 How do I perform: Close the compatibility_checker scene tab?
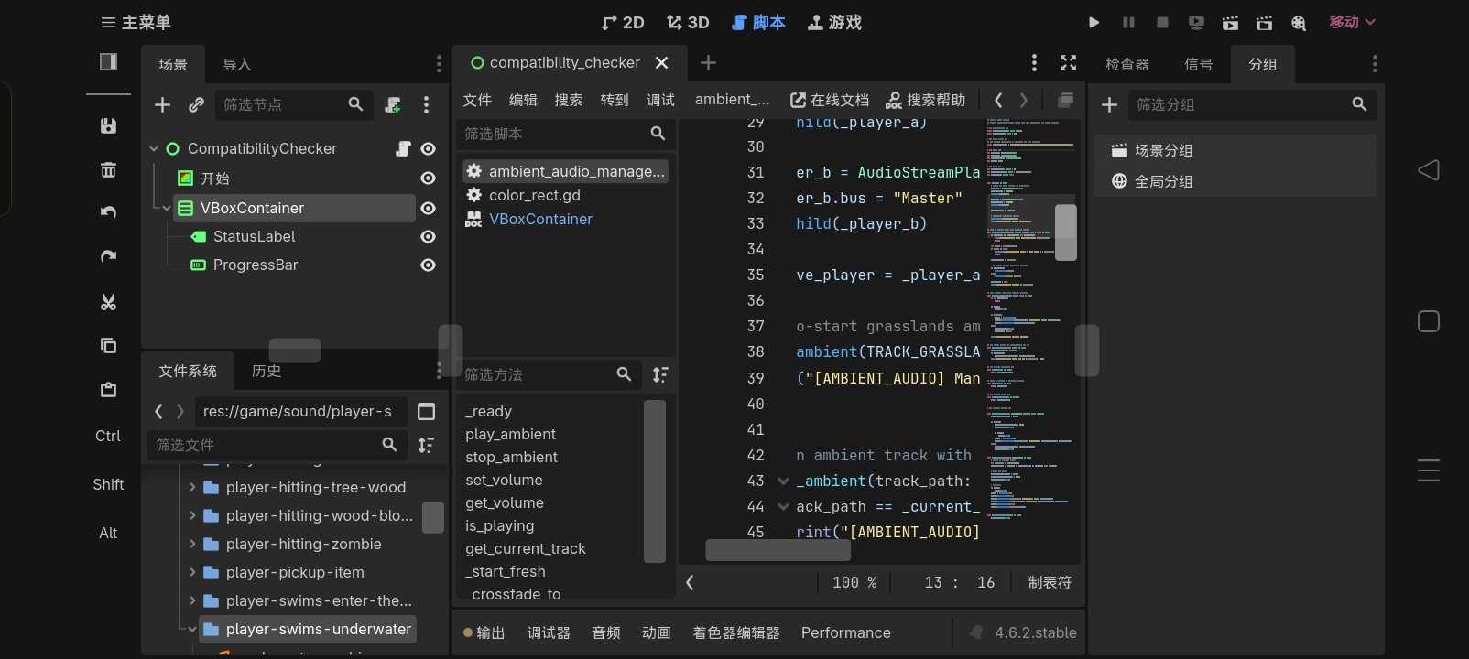(x=662, y=62)
